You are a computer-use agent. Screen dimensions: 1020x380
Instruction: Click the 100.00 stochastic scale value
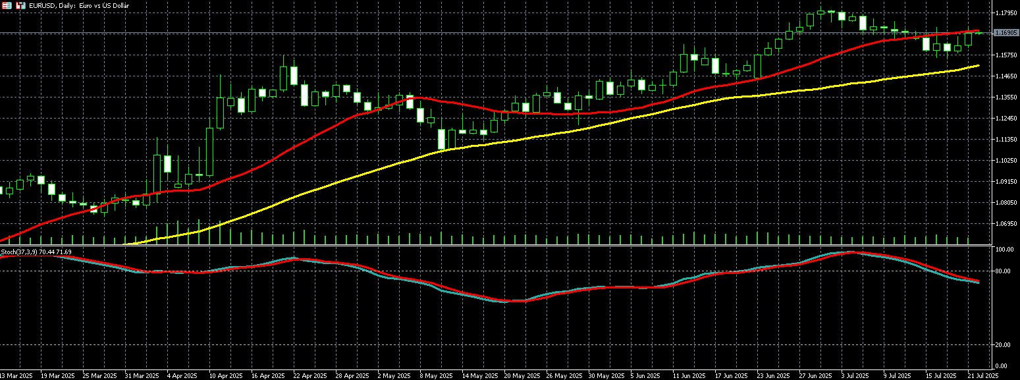(x=1005, y=250)
